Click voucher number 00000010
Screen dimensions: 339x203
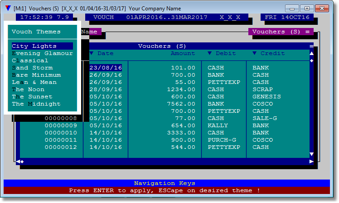click(x=61, y=133)
